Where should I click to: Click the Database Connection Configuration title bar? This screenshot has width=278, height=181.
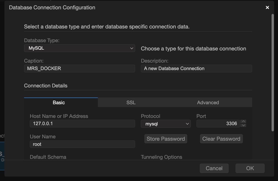129,7
